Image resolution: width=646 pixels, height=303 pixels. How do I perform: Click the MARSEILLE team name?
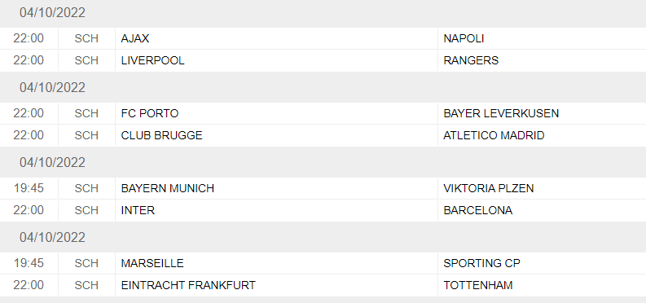152,263
